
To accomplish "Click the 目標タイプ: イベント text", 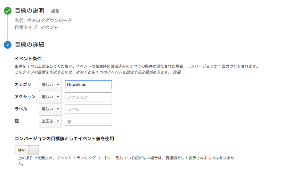I will click(36, 27).
